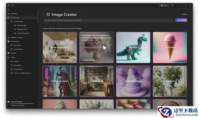Click the storage usage details link
Screen dimensions: 199x118
18,106
